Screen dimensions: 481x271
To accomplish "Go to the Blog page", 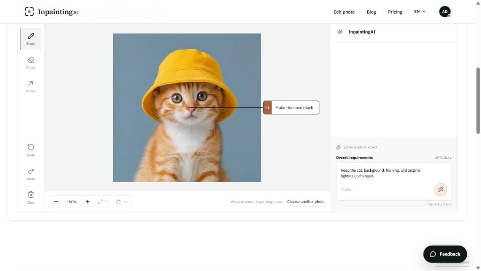I will pyautogui.click(x=371, y=12).
